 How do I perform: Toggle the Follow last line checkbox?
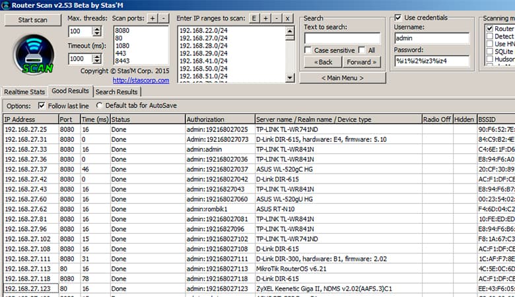click(x=42, y=106)
